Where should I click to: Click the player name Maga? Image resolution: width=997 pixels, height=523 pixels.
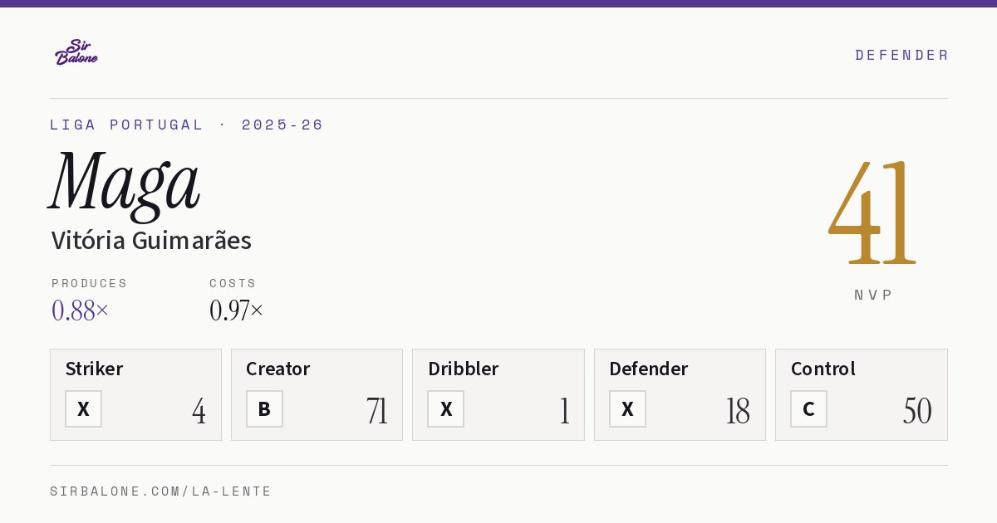[125, 183]
